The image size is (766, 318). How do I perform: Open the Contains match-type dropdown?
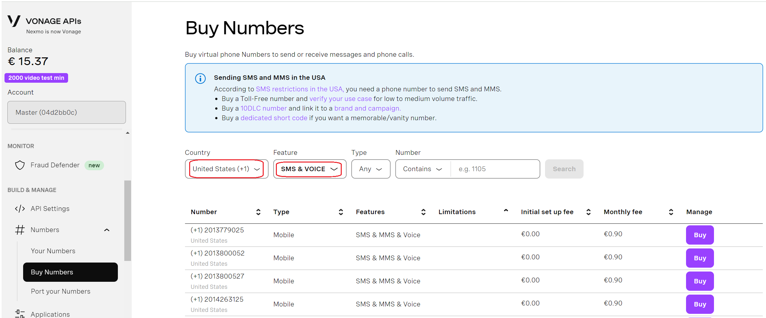tap(423, 169)
